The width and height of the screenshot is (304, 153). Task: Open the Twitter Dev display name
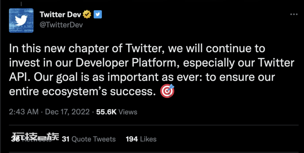(x=60, y=15)
